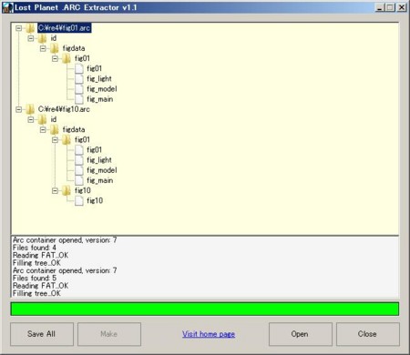Collapse the figdata node under fig10.arc
The height and width of the screenshot is (355, 410).
click(x=43, y=130)
